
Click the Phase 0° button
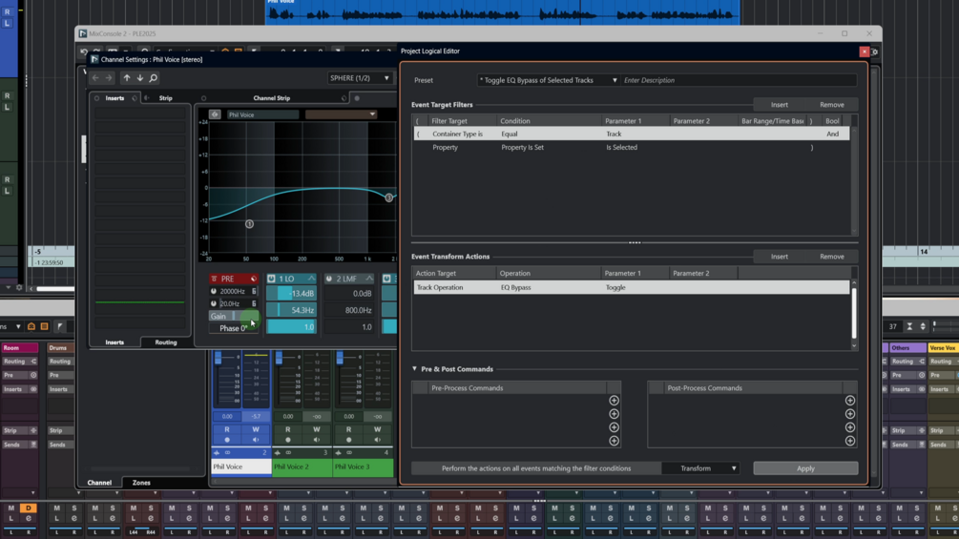coord(233,328)
